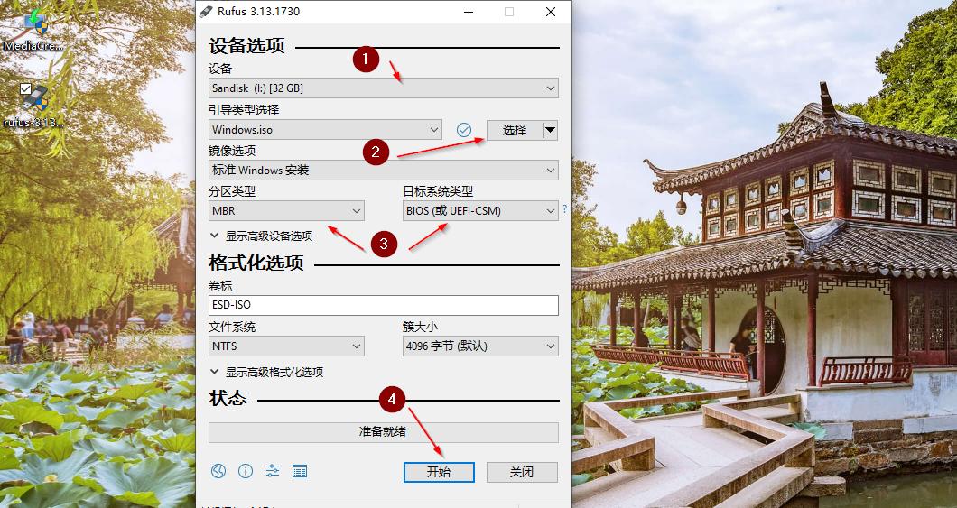Select the rufus 3.13 desktop shortcut

coord(33,106)
